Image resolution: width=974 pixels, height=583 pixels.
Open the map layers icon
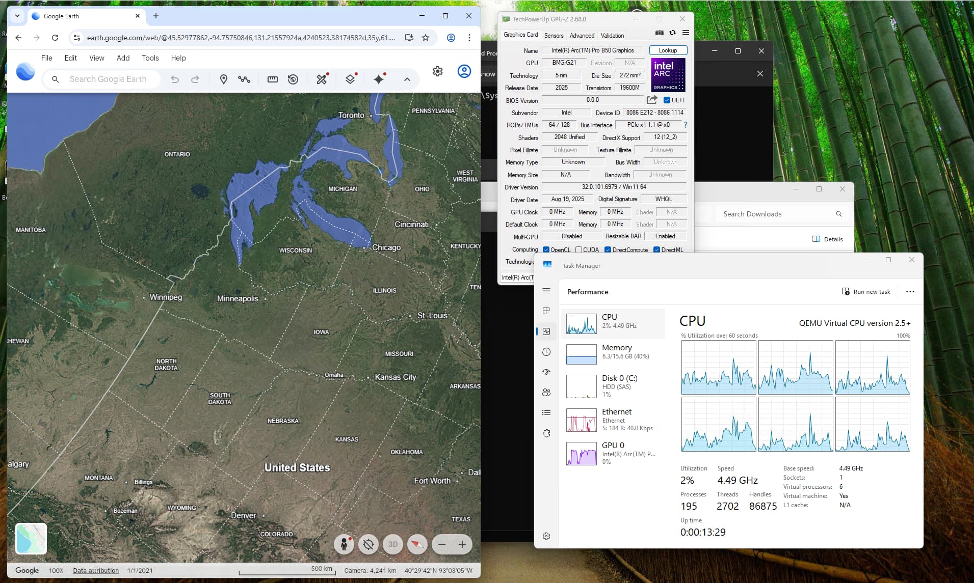click(x=350, y=79)
